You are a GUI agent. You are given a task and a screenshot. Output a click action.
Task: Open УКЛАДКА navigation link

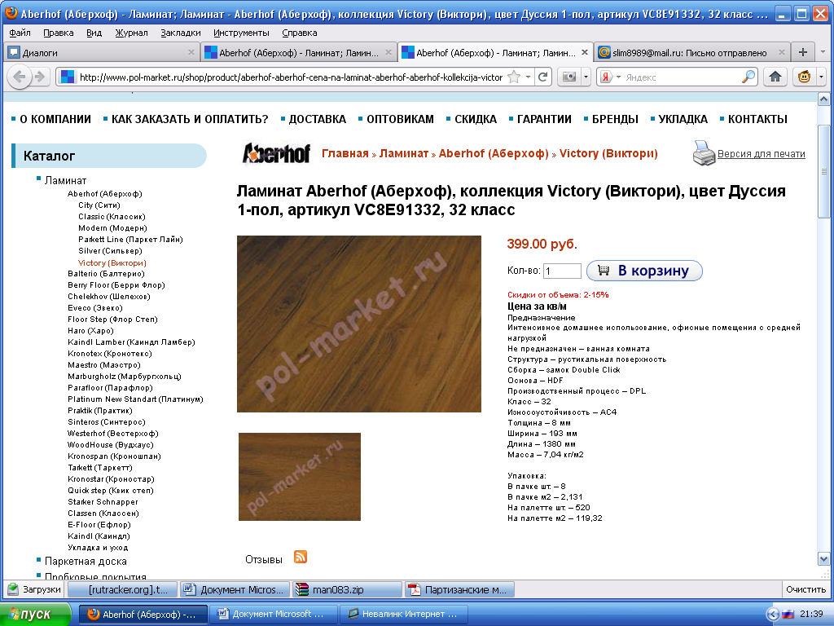(x=683, y=119)
